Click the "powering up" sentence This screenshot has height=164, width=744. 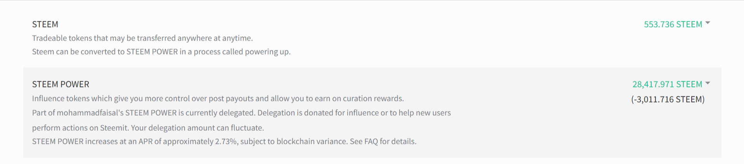click(x=161, y=52)
